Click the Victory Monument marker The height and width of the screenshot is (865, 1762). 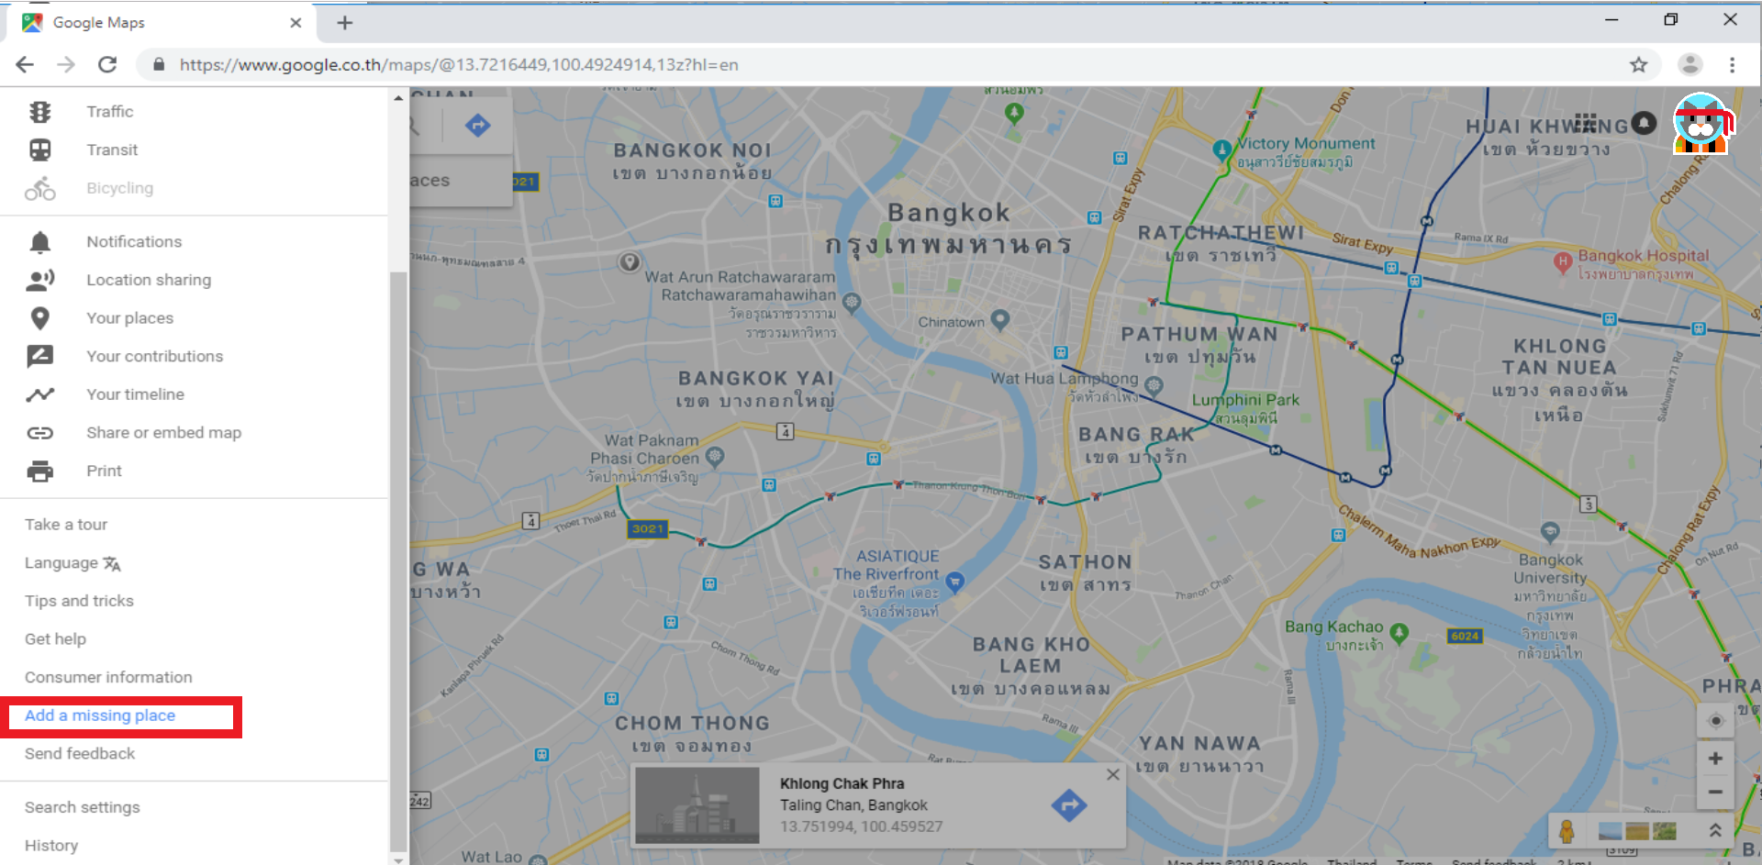coord(1221,149)
